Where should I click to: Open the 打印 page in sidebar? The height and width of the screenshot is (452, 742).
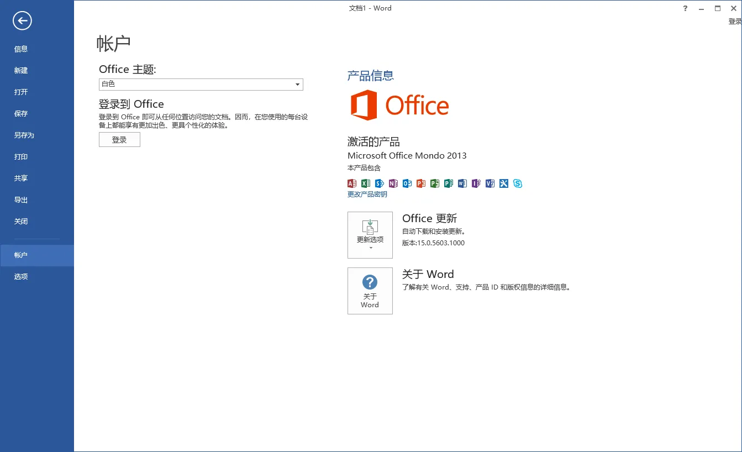pos(37,156)
